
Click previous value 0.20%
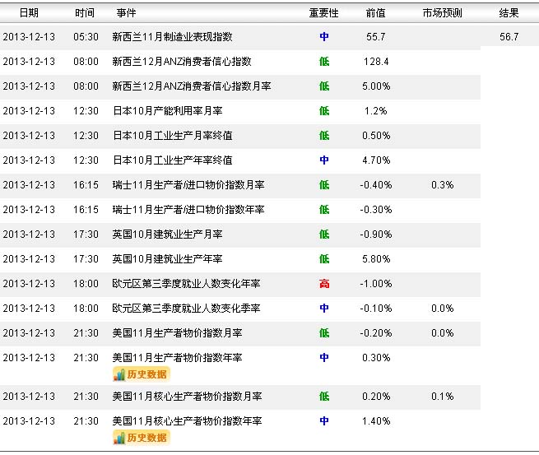tap(376, 397)
